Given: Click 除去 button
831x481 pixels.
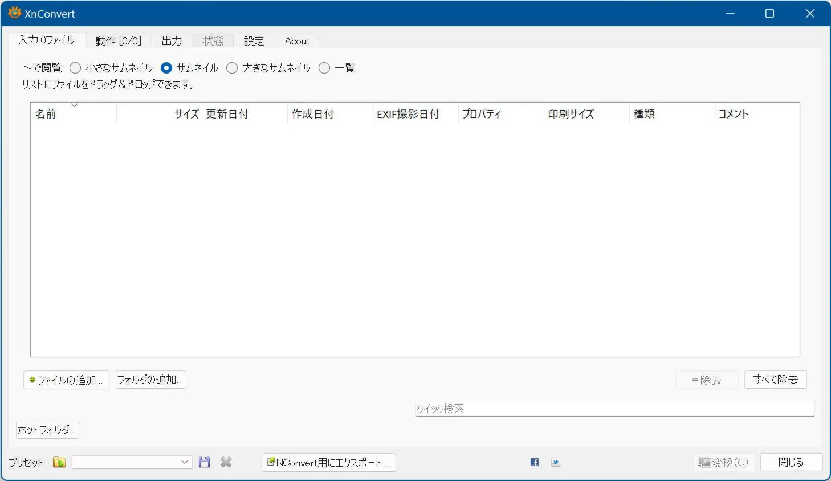Looking at the screenshot, I should 707,380.
